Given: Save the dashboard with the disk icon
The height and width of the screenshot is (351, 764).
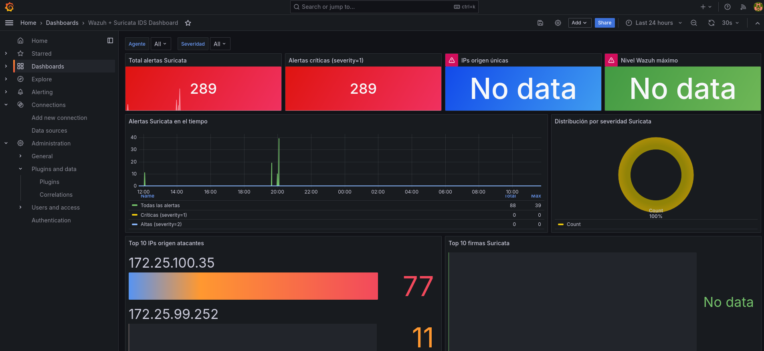Looking at the screenshot, I should pos(540,23).
